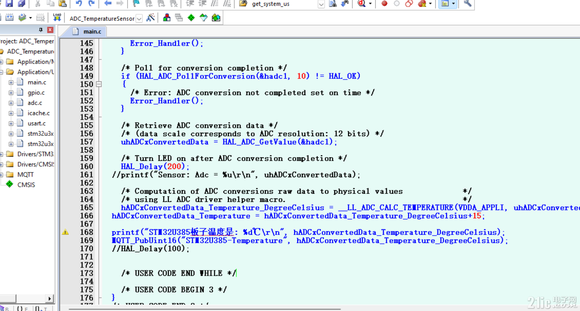Screen dimensions: 580x311
Task: Collapse the code block at line 150
Action: point(99,84)
